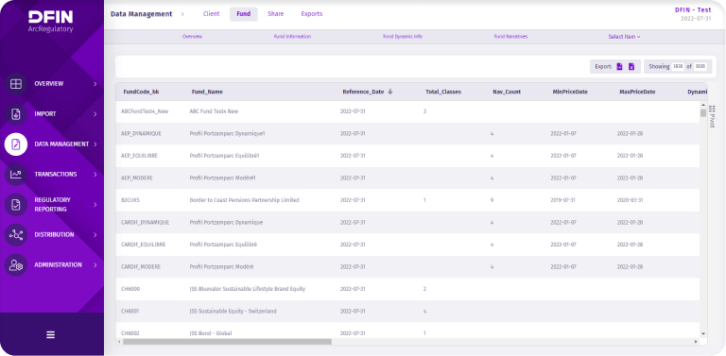Click the vertical scrollbar up arrow
Viewport: 726px width, 356px height.
tap(703, 105)
